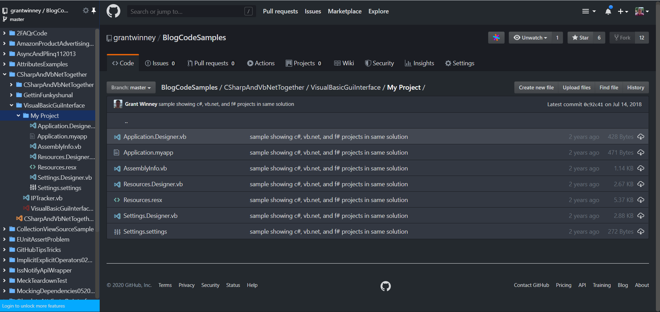This screenshot has height=312, width=660.
Task: Switch to the Code tab
Action: pyautogui.click(x=123, y=63)
